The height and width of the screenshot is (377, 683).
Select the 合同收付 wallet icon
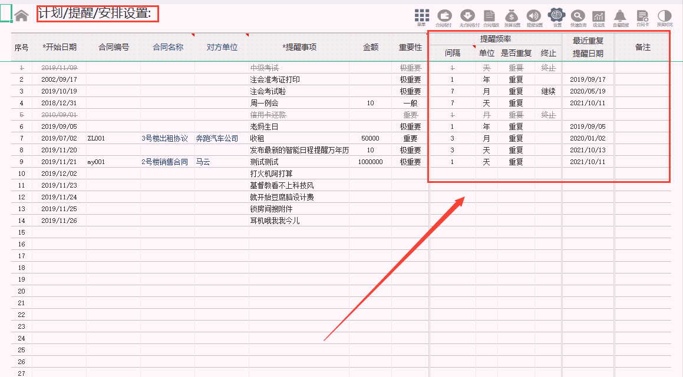click(x=444, y=15)
